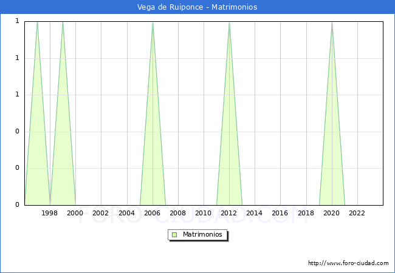395x273 pixels.
Task: Click the 2008 x-axis label
Action: [178, 213]
